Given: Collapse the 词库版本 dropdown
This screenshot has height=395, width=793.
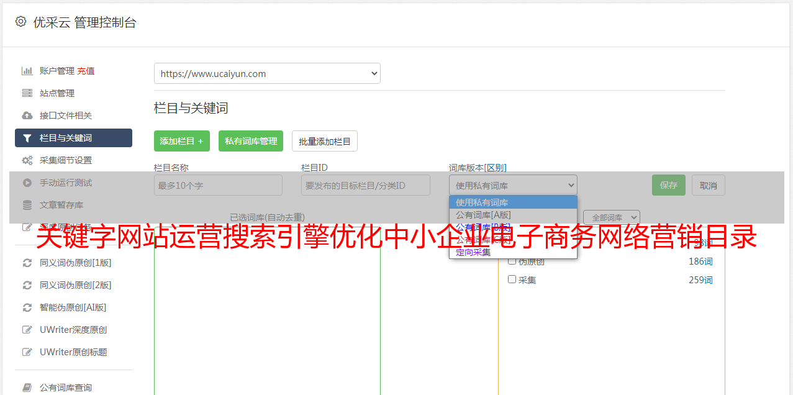Looking at the screenshot, I should [513, 185].
